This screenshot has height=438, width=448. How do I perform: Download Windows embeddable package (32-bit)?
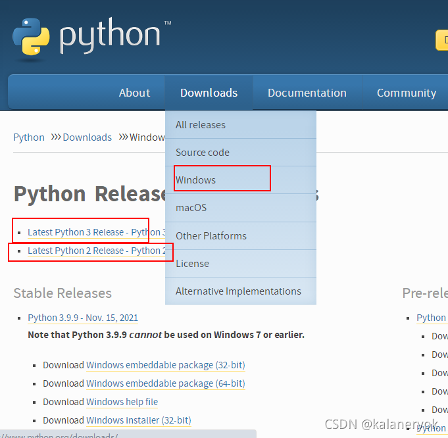(166, 365)
